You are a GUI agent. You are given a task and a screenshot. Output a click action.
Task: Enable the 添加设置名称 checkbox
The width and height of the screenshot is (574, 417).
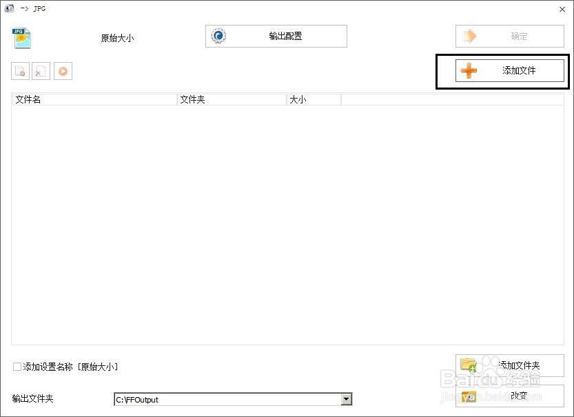(x=17, y=367)
